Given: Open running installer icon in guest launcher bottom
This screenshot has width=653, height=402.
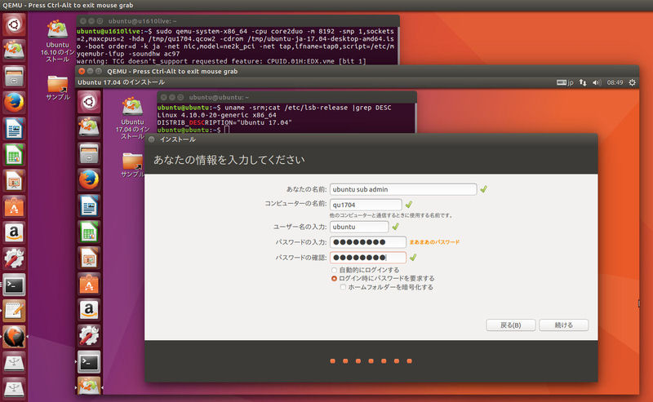Looking at the screenshot, I should [x=89, y=386].
